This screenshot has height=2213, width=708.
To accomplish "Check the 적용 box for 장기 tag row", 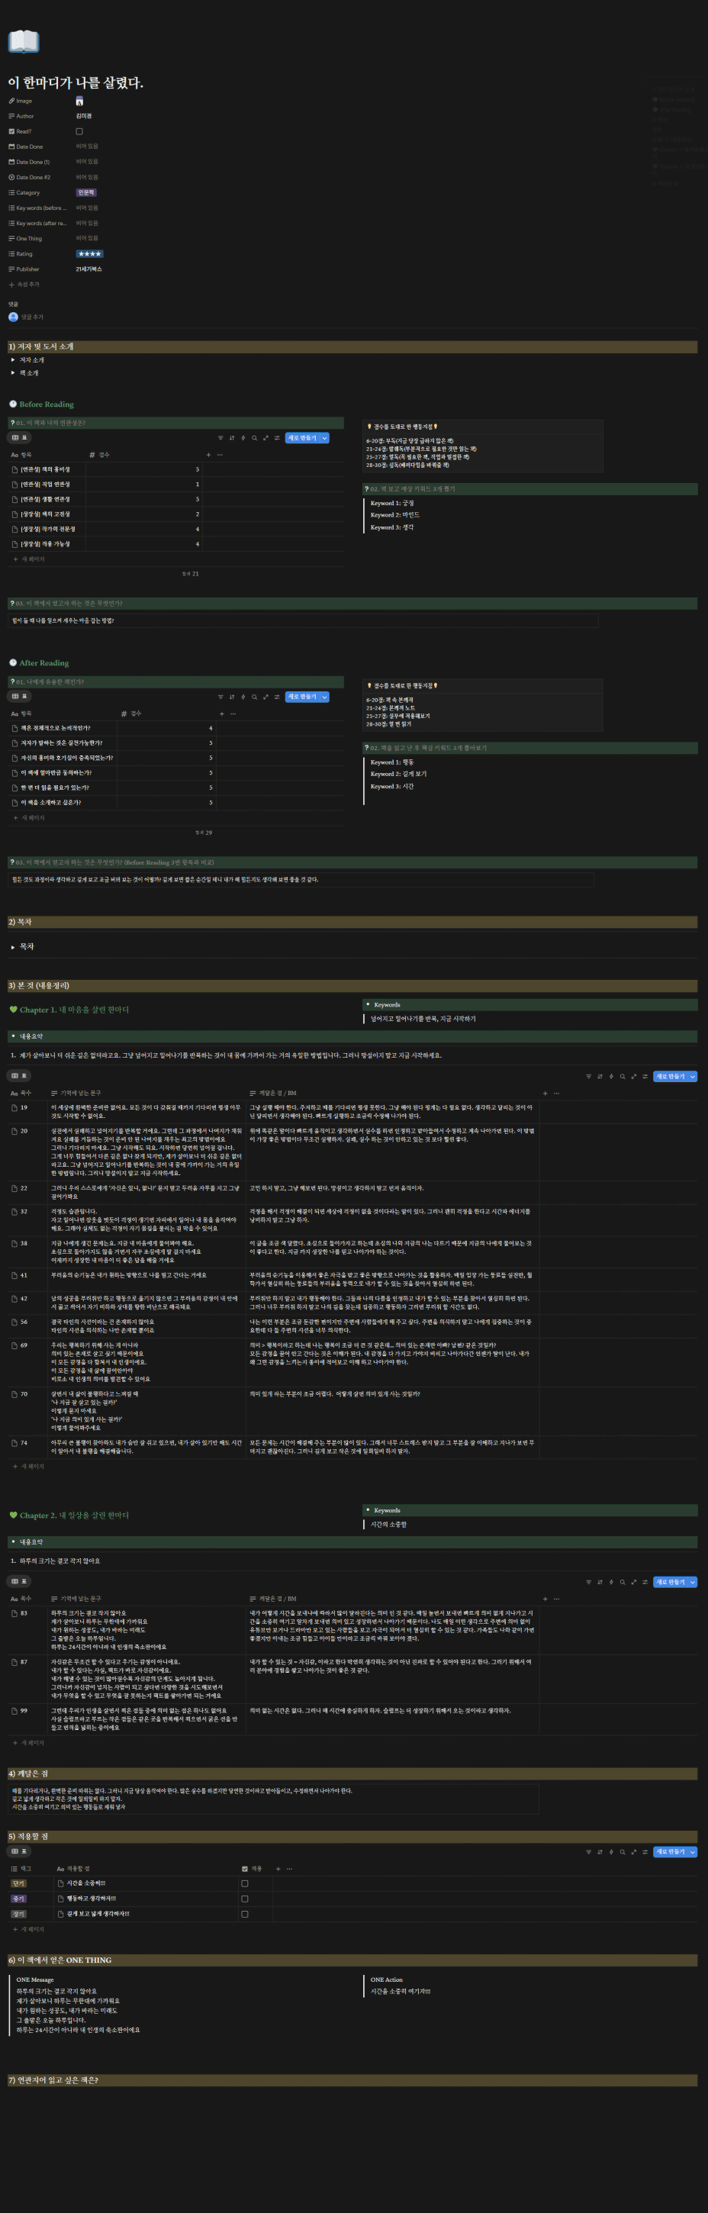I will (245, 1913).
